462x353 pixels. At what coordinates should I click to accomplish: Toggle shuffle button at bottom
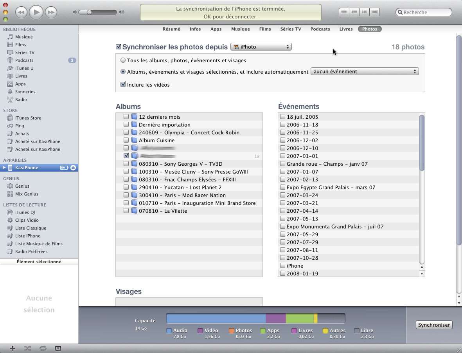tap(28, 349)
